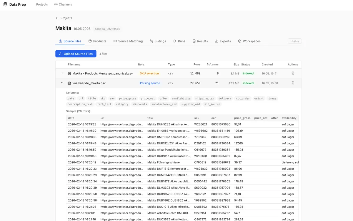Click date cell 2026-02-18 16:20:12
This screenshot has height=221, width=353.
tap(82, 162)
